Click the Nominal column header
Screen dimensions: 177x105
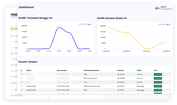pyautogui.click(x=121, y=70)
